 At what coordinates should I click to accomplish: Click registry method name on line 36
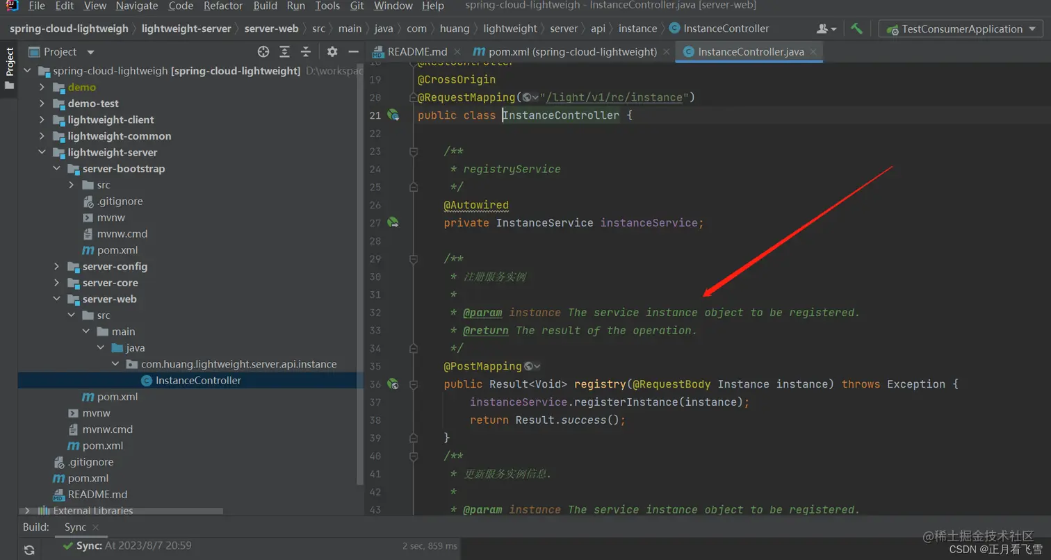598,384
